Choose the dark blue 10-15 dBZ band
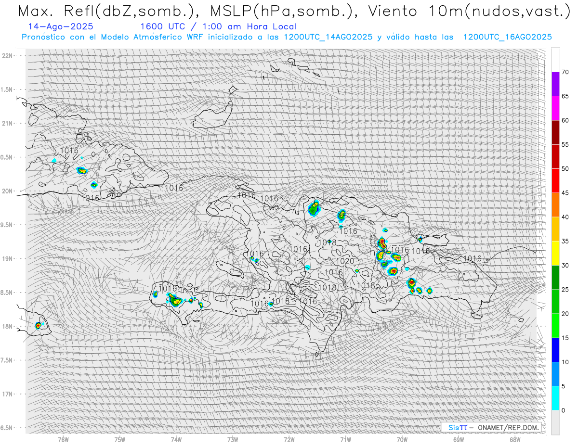This screenshot has height=446, width=578. [555, 350]
